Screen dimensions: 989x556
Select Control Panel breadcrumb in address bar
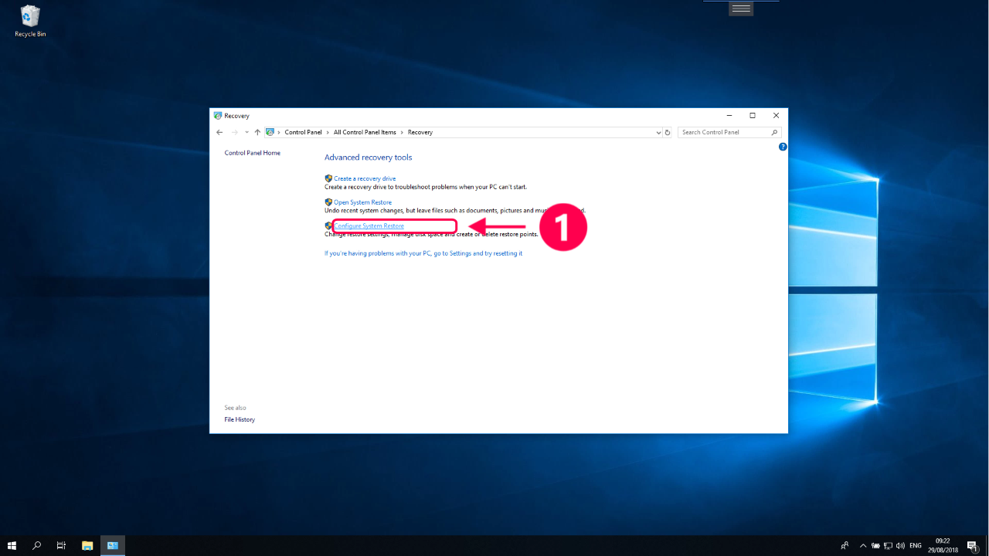point(303,132)
